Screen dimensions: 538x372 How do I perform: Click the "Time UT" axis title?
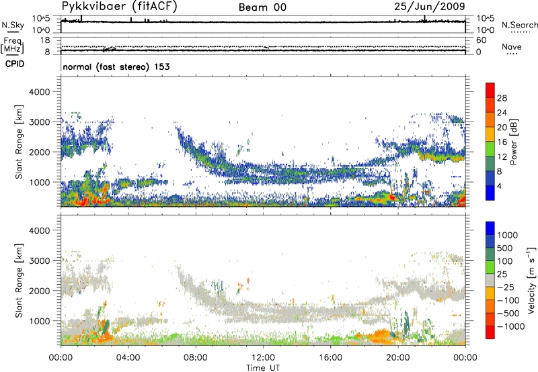[263, 368]
